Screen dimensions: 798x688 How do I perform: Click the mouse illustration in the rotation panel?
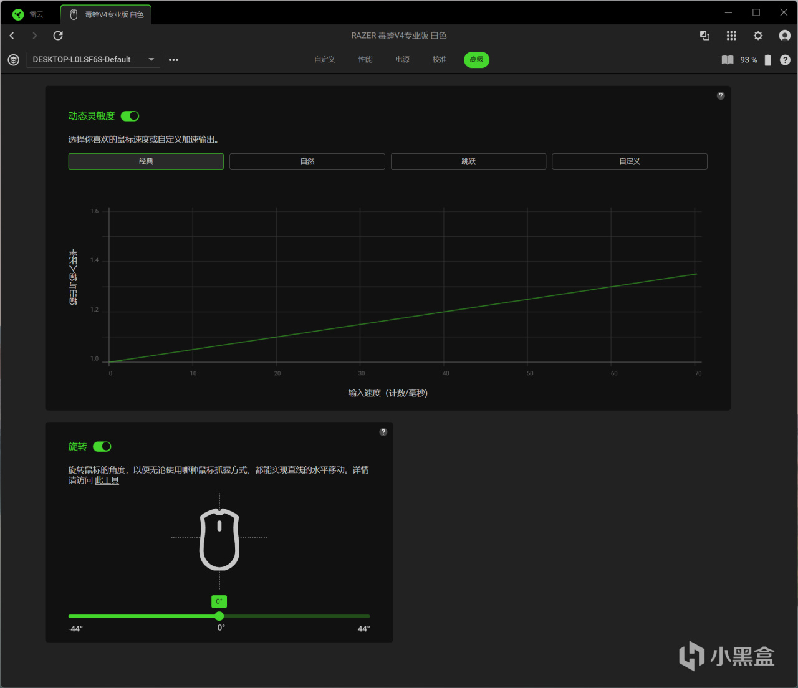click(219, 539)
